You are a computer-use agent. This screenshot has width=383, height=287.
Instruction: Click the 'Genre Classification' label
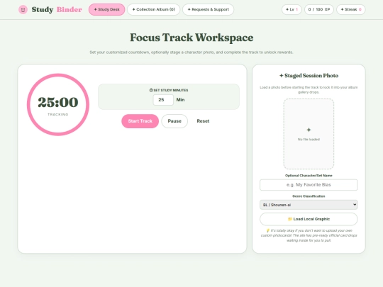pyautogui.click(x=309, y=196)
